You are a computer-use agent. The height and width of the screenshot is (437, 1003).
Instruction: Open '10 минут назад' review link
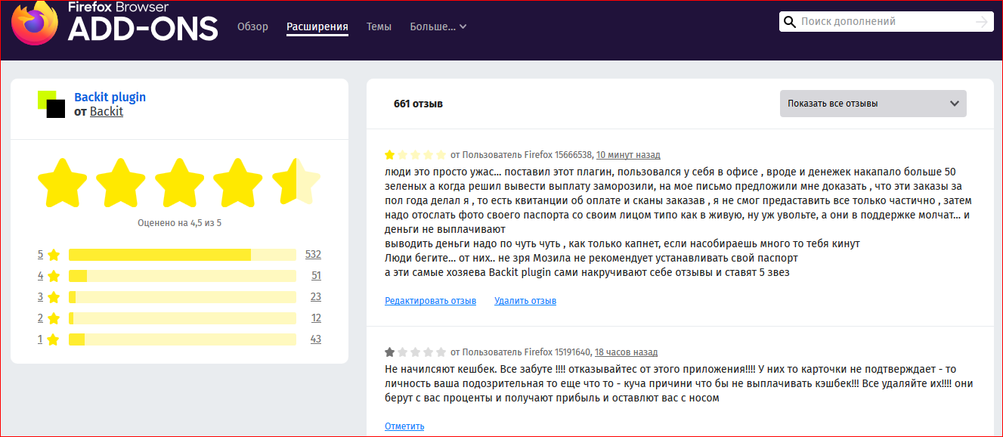[628, 155]
